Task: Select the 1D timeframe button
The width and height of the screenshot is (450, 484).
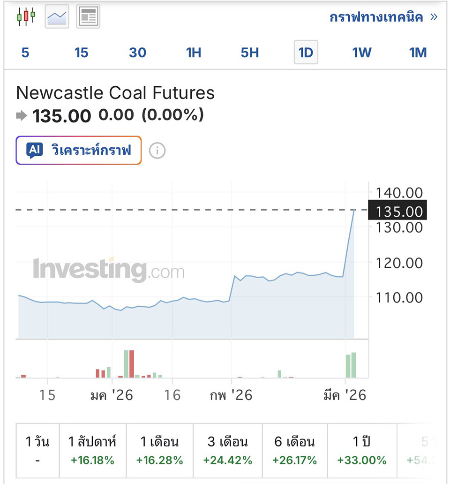Action: [306, 53]
